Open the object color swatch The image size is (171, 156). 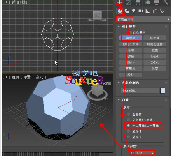click(162, 90)
